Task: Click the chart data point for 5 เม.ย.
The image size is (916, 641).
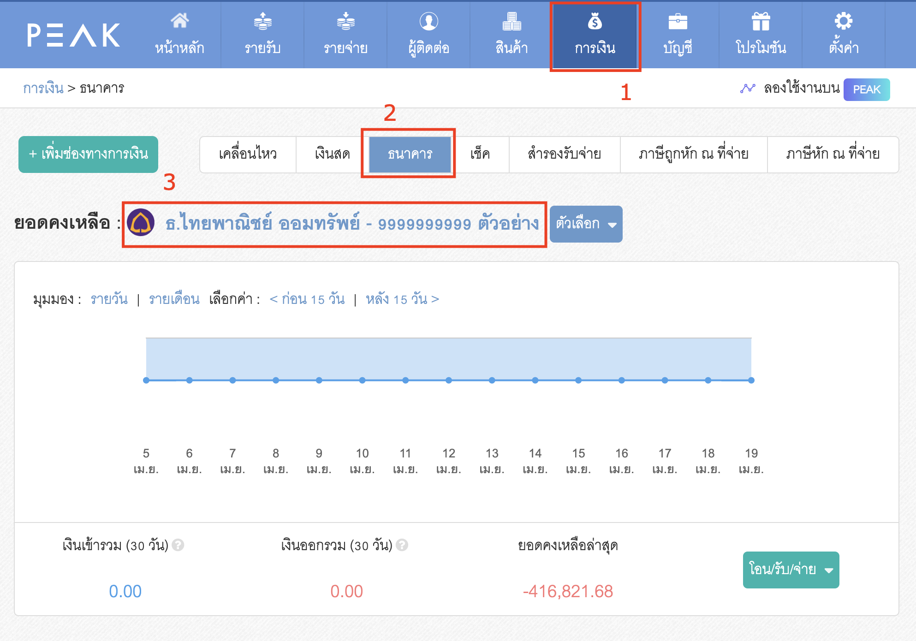Action: pyautogui.click(x=146, y=380)
